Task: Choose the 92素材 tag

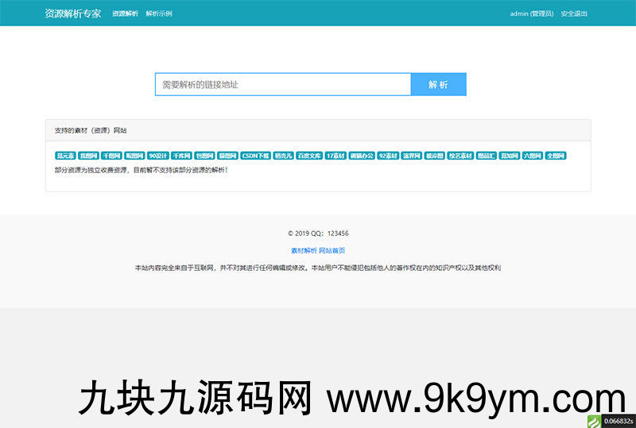Action: [388, 156]
